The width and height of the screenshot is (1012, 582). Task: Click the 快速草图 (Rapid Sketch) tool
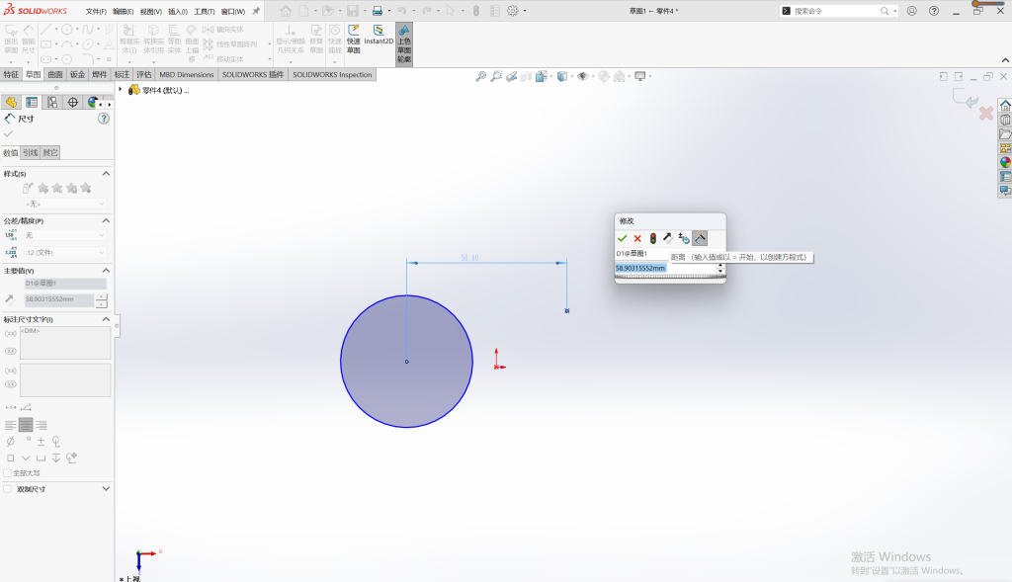[x=354, y=40]
